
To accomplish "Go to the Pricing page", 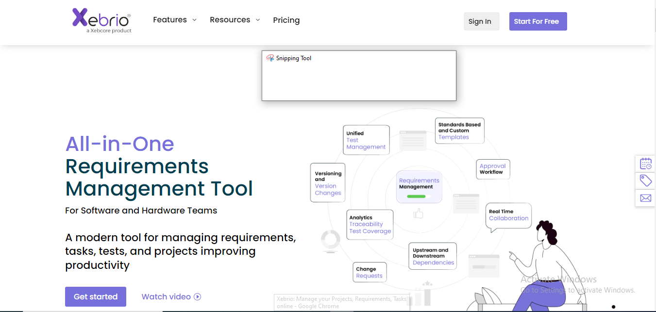I will tap(286, 20).
